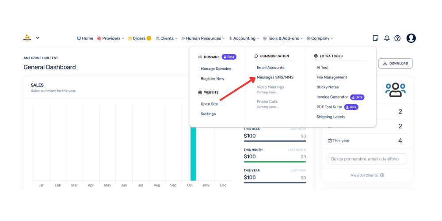Screen dimensions: 442x221
Task: Click the Amexzone logo icon
Action: point(27,38)
